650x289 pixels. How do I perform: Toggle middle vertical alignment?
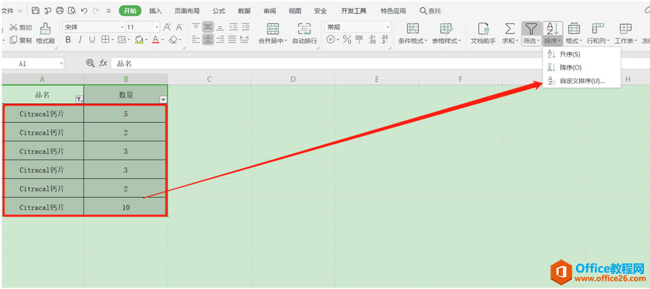[208, 27]
